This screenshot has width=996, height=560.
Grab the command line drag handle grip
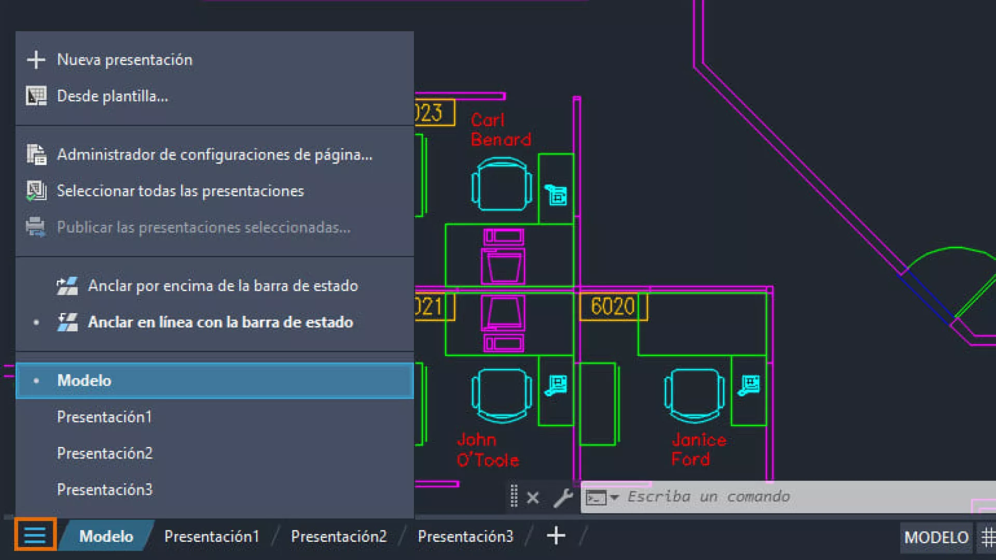coord(514,496)
